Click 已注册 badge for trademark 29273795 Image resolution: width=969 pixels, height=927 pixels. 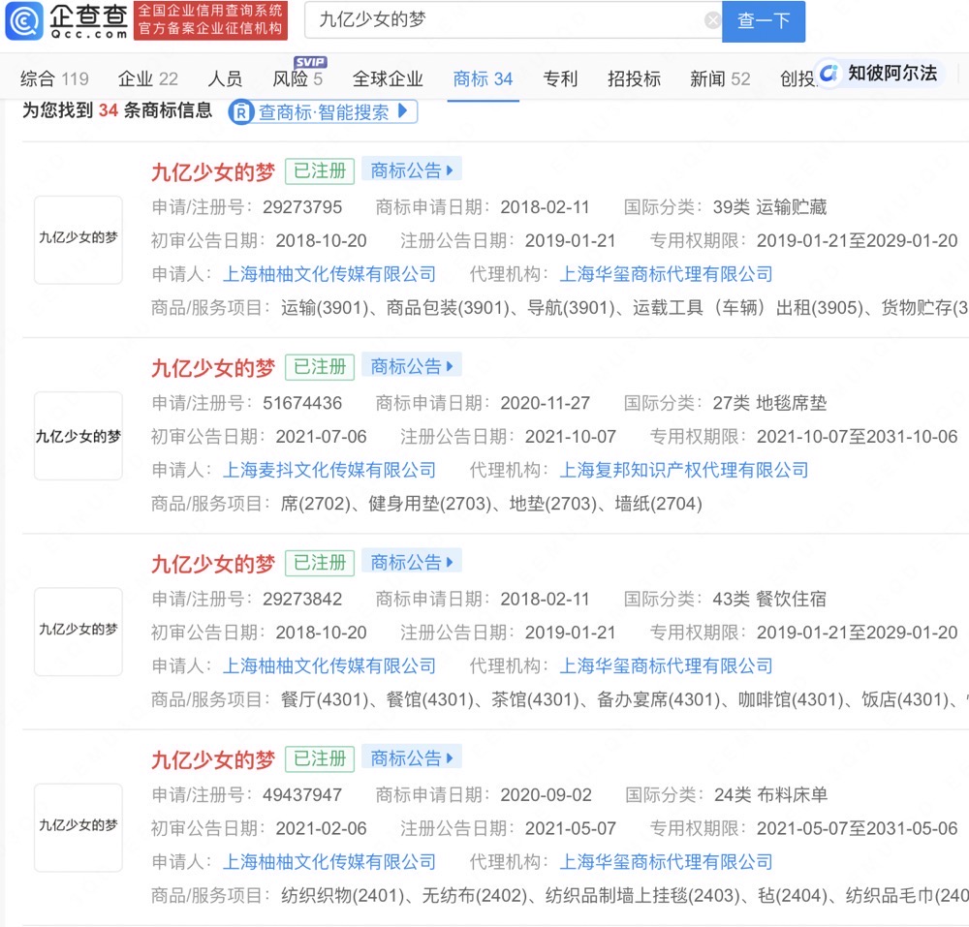click(320, 171)
